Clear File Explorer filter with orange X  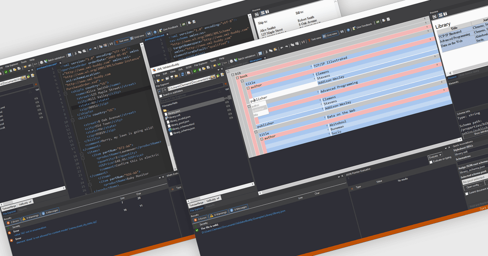226,84
